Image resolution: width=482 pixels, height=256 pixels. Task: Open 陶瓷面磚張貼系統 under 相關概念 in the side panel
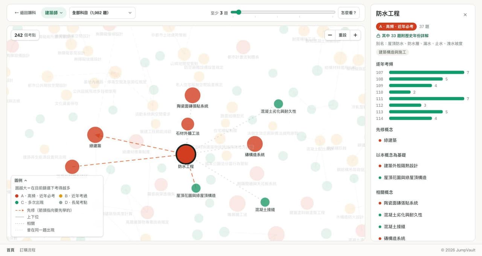coord(401,203)
